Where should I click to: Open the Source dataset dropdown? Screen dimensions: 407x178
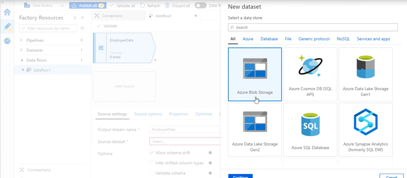pyautogui.click(x=185, y=141)
